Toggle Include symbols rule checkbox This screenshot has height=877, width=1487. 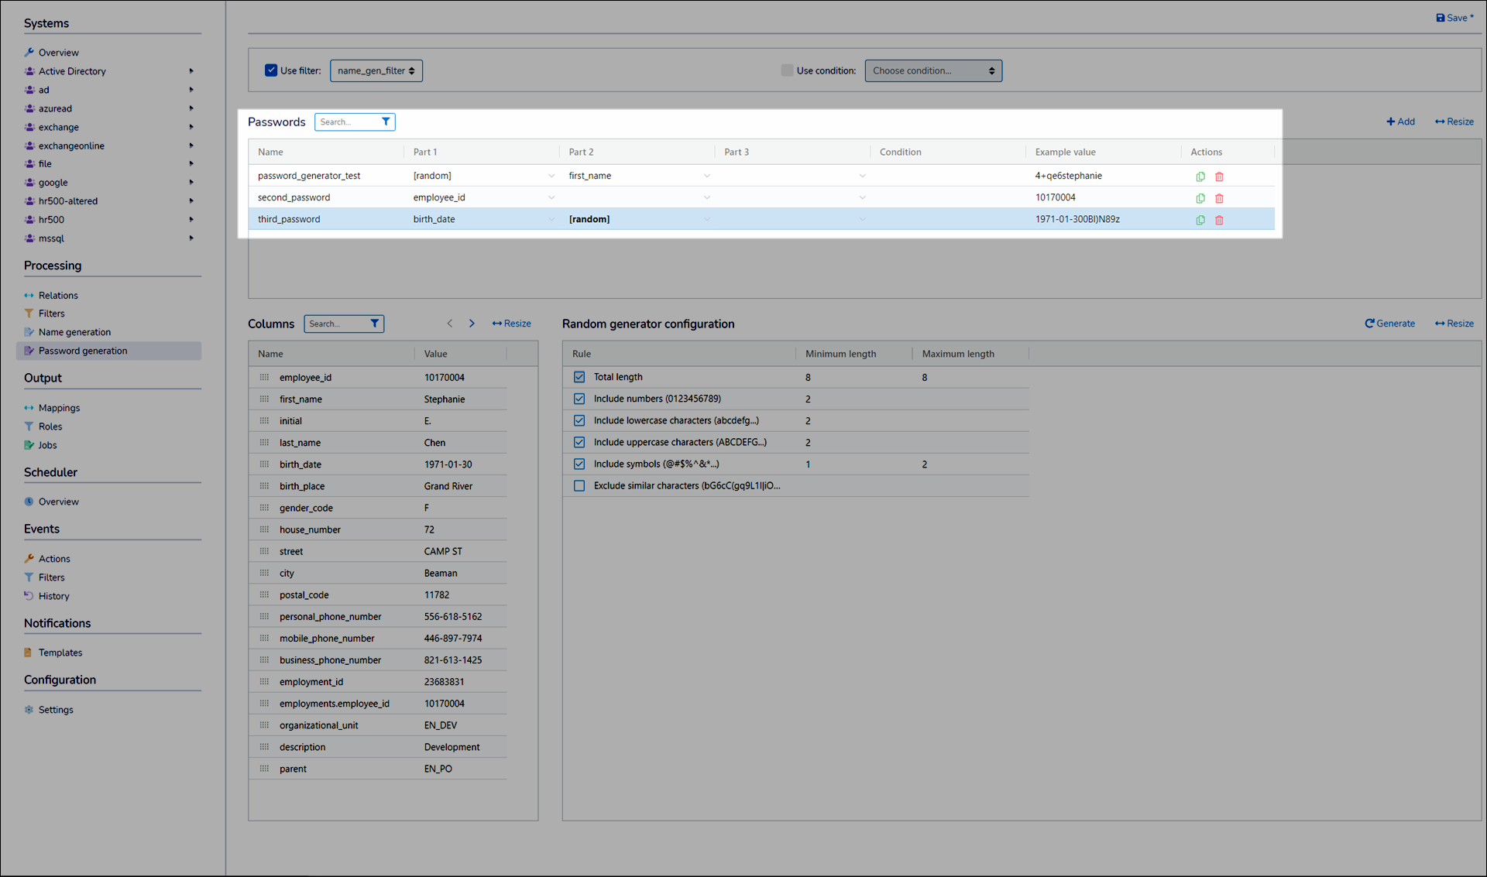tap(579, 464)
